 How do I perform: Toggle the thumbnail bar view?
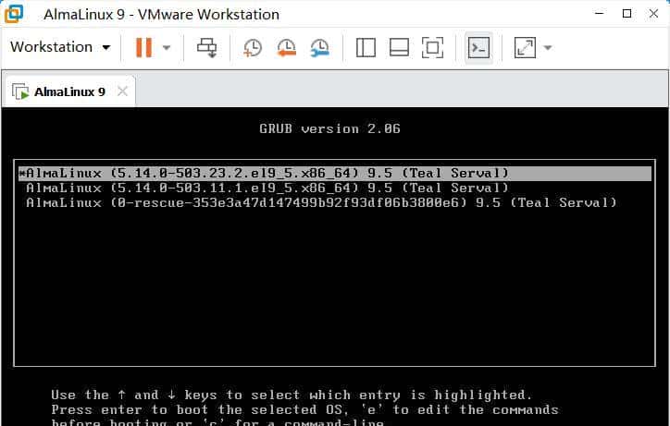click(x=399, y=47)
